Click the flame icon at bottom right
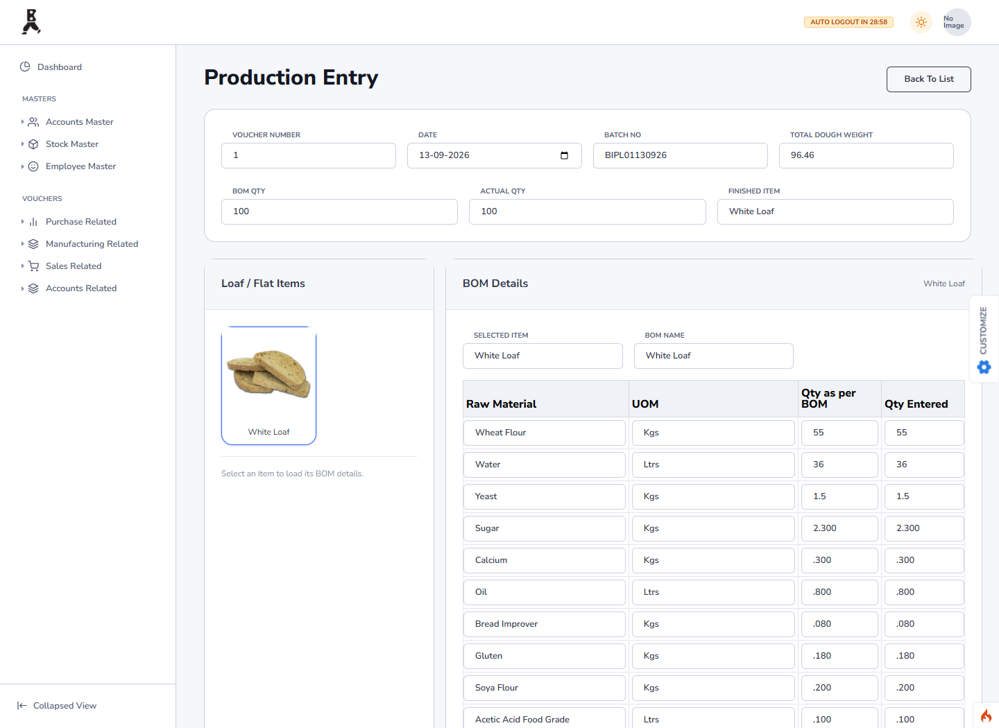The image size is (999, 728). 986,716
